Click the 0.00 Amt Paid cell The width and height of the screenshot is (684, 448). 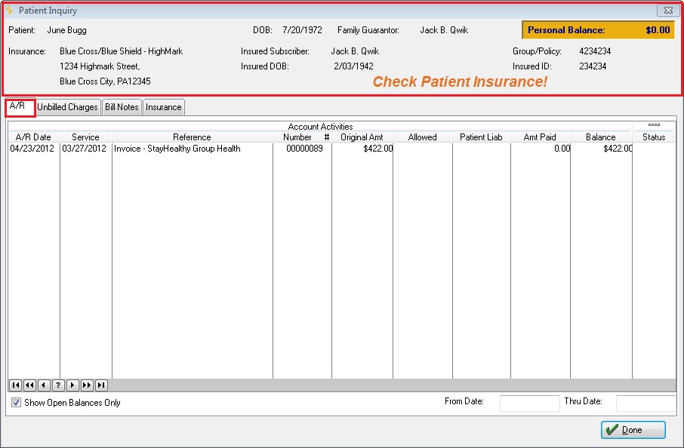(562, 149)
